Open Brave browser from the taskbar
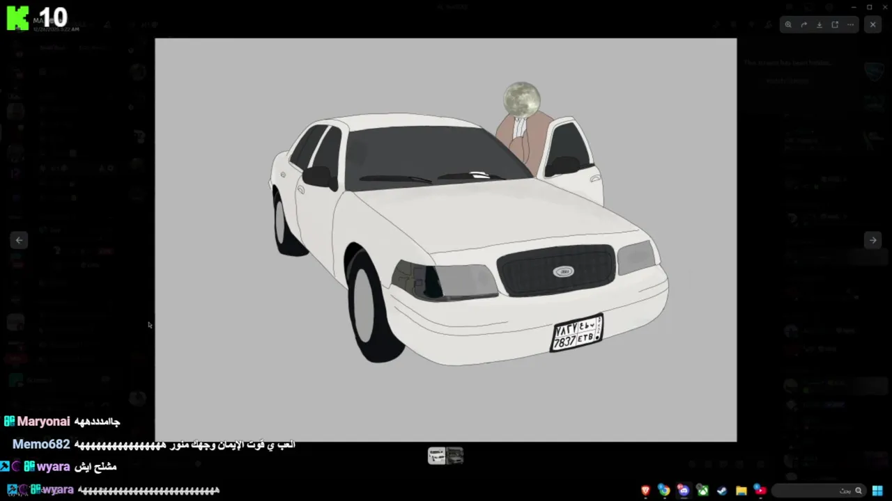 point(645,491)
